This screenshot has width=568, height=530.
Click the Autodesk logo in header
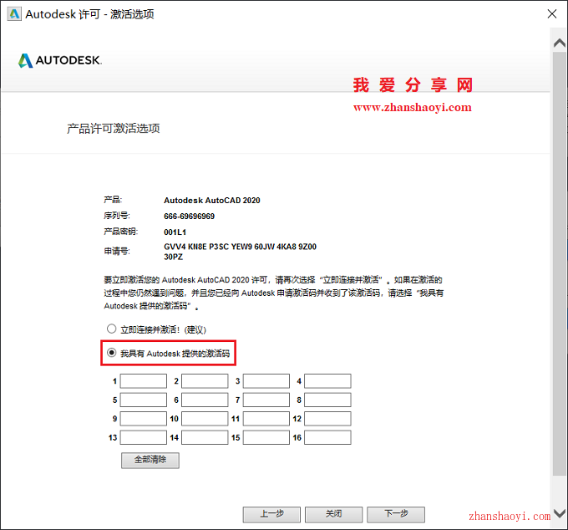(x=60, y=60)
